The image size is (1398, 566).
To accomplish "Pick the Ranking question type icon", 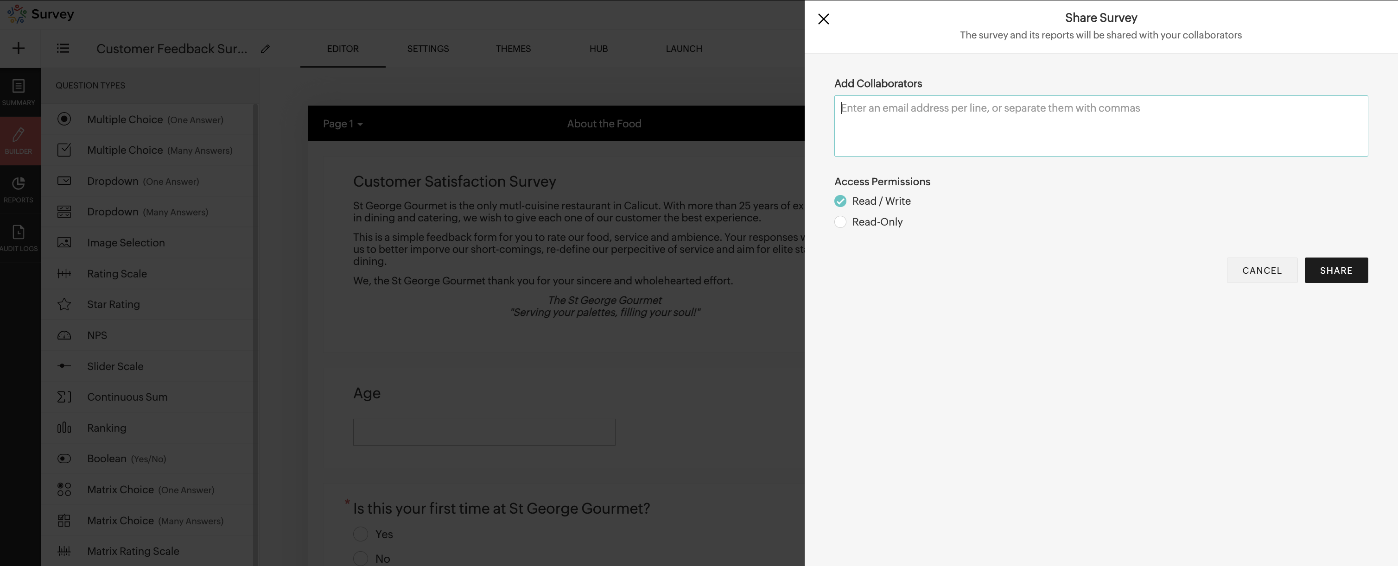I will click(64, 428).
